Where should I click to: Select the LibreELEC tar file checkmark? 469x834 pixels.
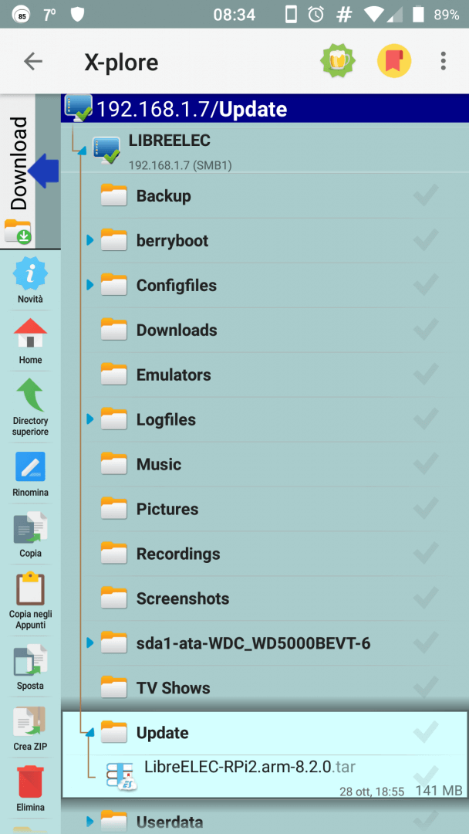[426, 774]
